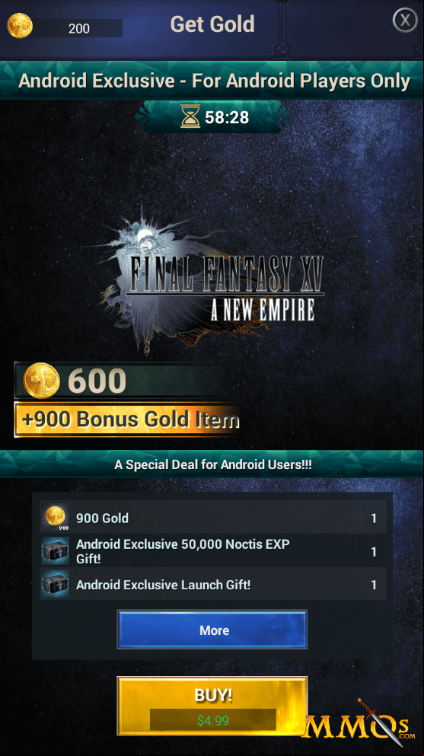Click the Android Exclusive header banner
This screenshot has height=756, width=424.
pos(212,81)
